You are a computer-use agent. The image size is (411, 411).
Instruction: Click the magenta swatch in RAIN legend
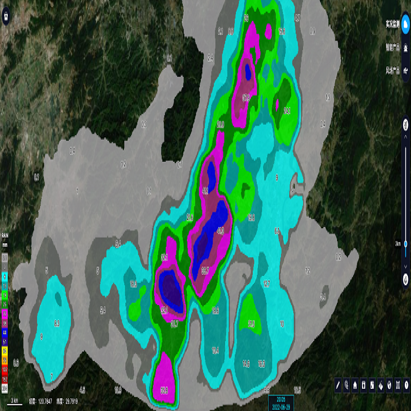pyautogui.click(x=5, y=312)
